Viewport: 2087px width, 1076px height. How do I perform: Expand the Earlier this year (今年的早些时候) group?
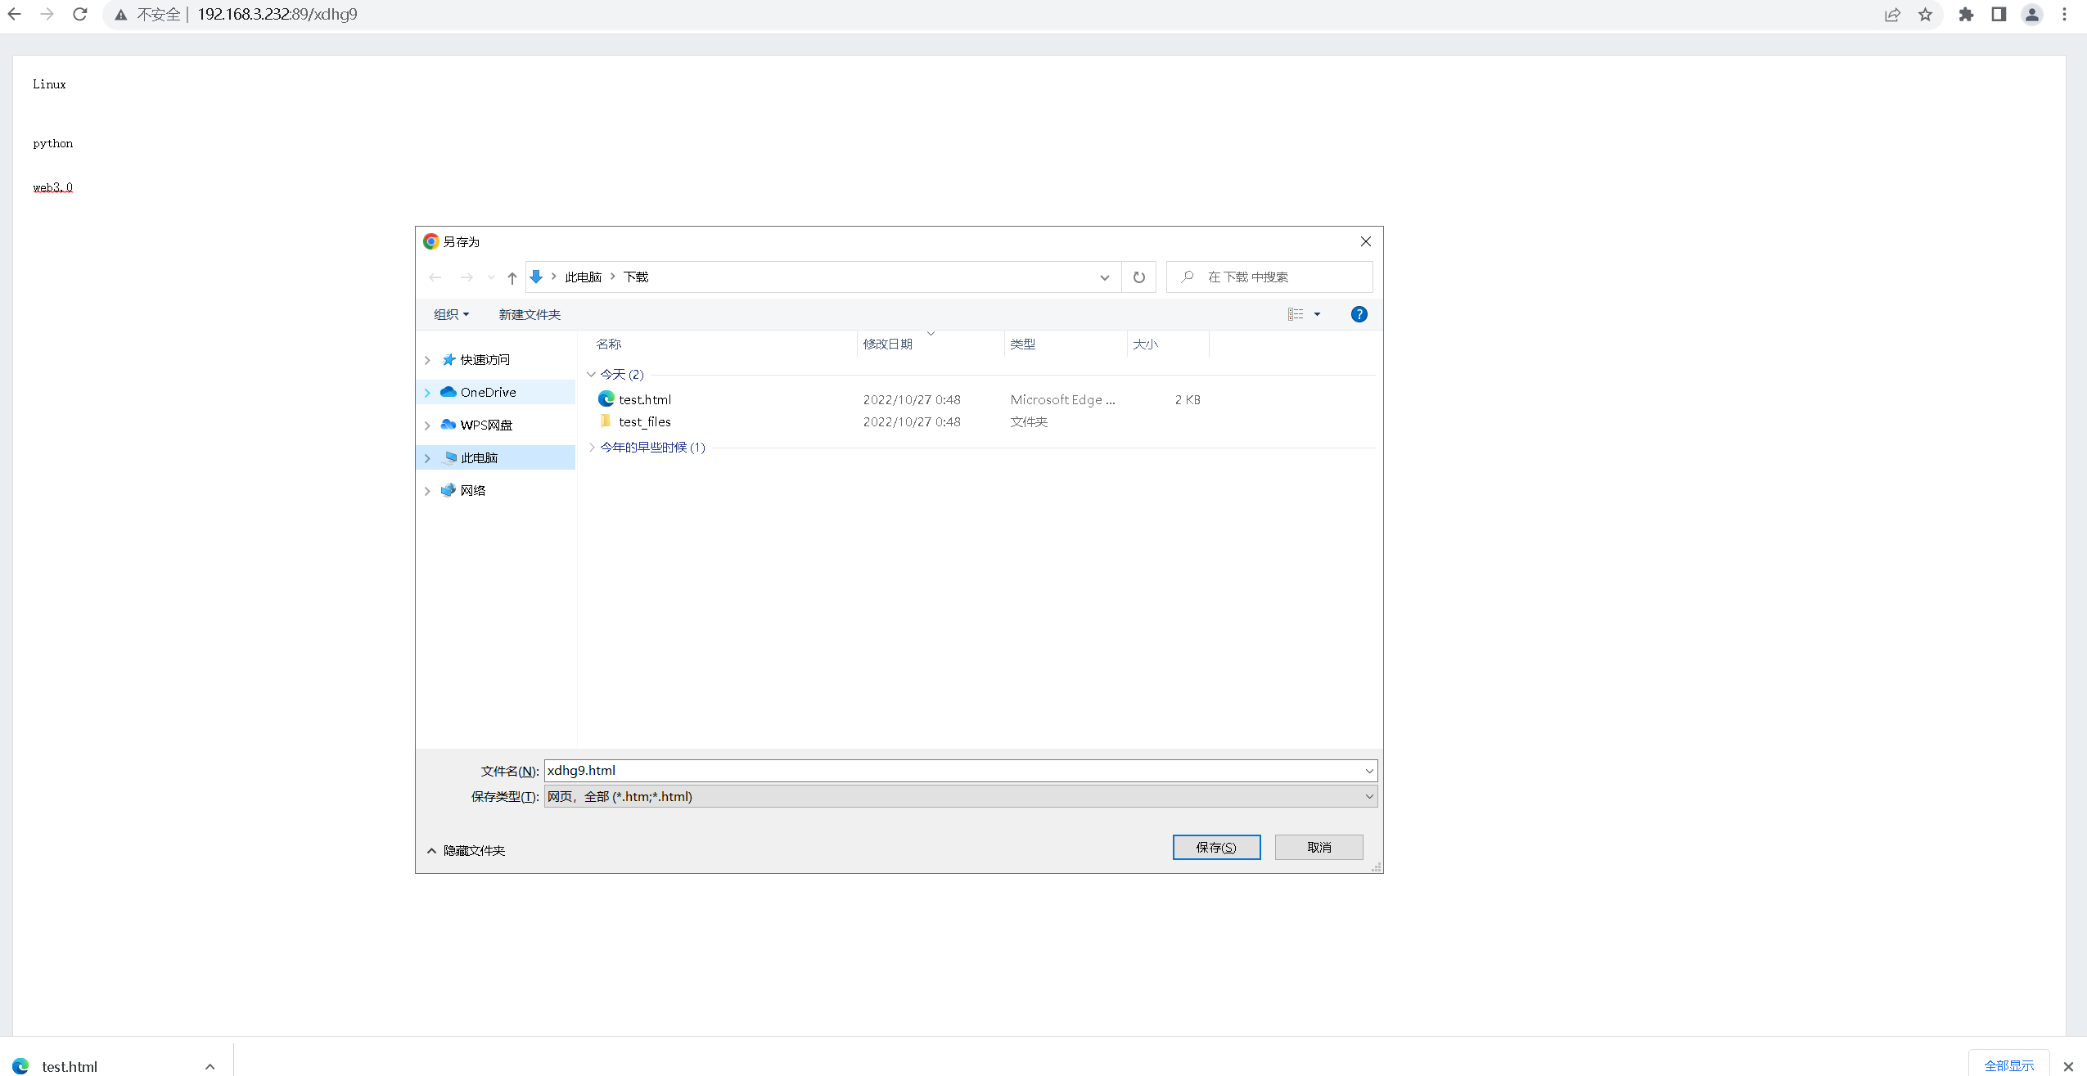tap(591, 448)
